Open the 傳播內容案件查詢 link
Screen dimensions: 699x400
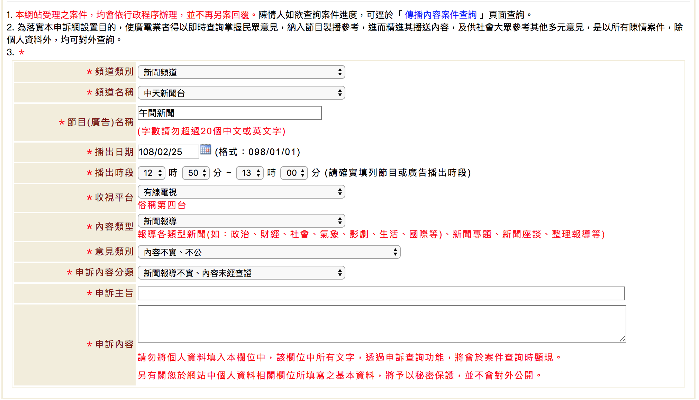pos(441,15)
